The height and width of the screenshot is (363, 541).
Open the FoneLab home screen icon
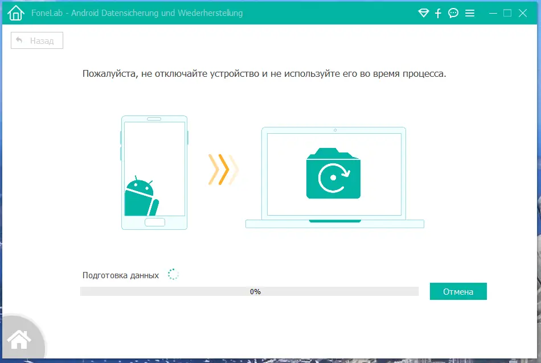15,13
